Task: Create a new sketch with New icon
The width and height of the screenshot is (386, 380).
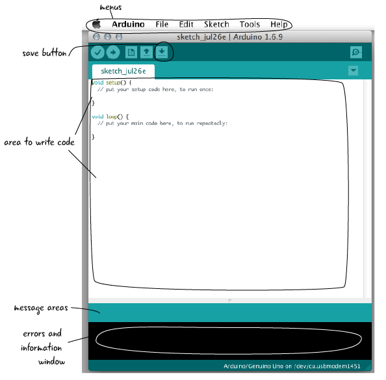Action: tap(131, 52)
